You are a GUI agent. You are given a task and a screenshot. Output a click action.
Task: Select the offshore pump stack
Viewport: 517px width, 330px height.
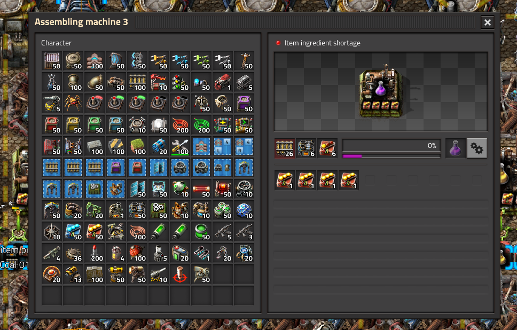coord(73,210)
